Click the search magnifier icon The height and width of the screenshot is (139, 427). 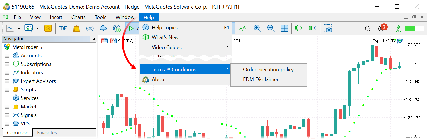coord(368,28)
